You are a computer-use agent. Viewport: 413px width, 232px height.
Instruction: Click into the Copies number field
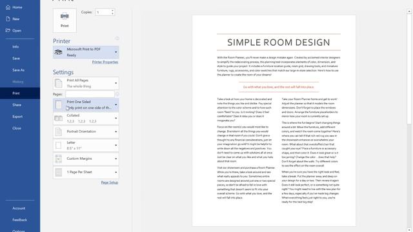point(103,12)
